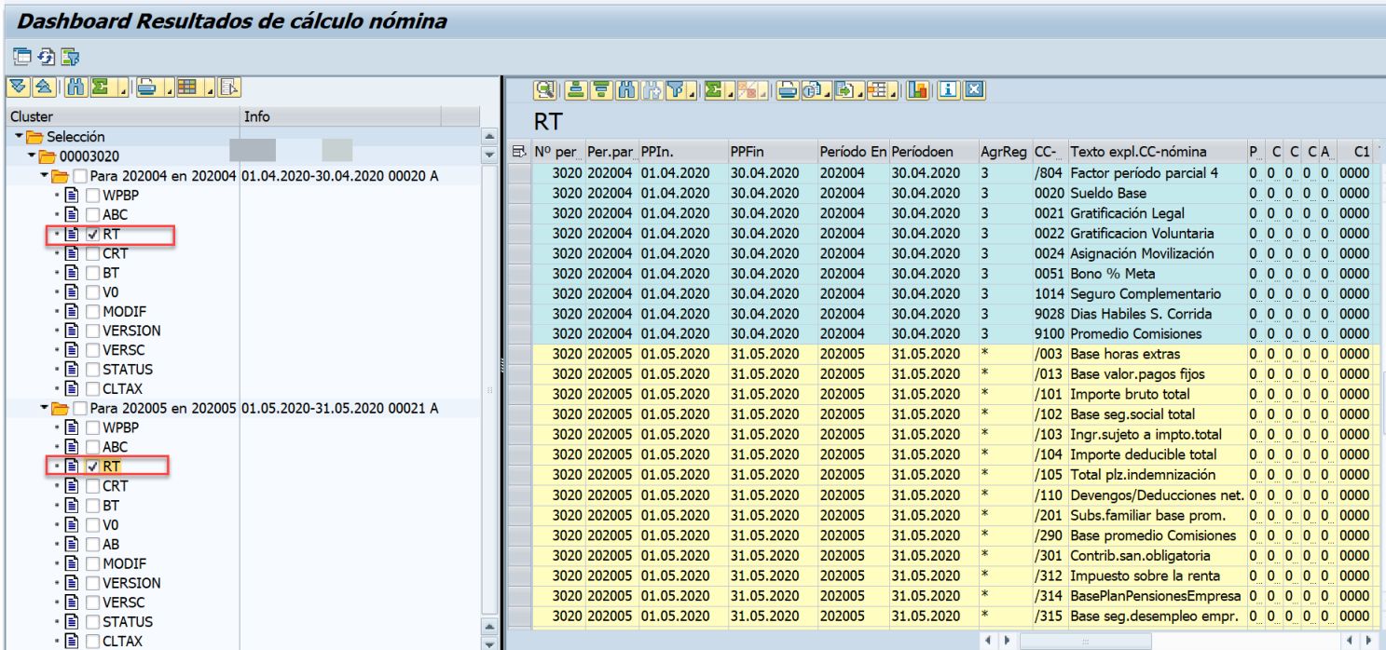Open Find (binoculars) in the RT table toolbar
The width and height of the screenshot is (1386, 650).
click(x=627, y=90)
